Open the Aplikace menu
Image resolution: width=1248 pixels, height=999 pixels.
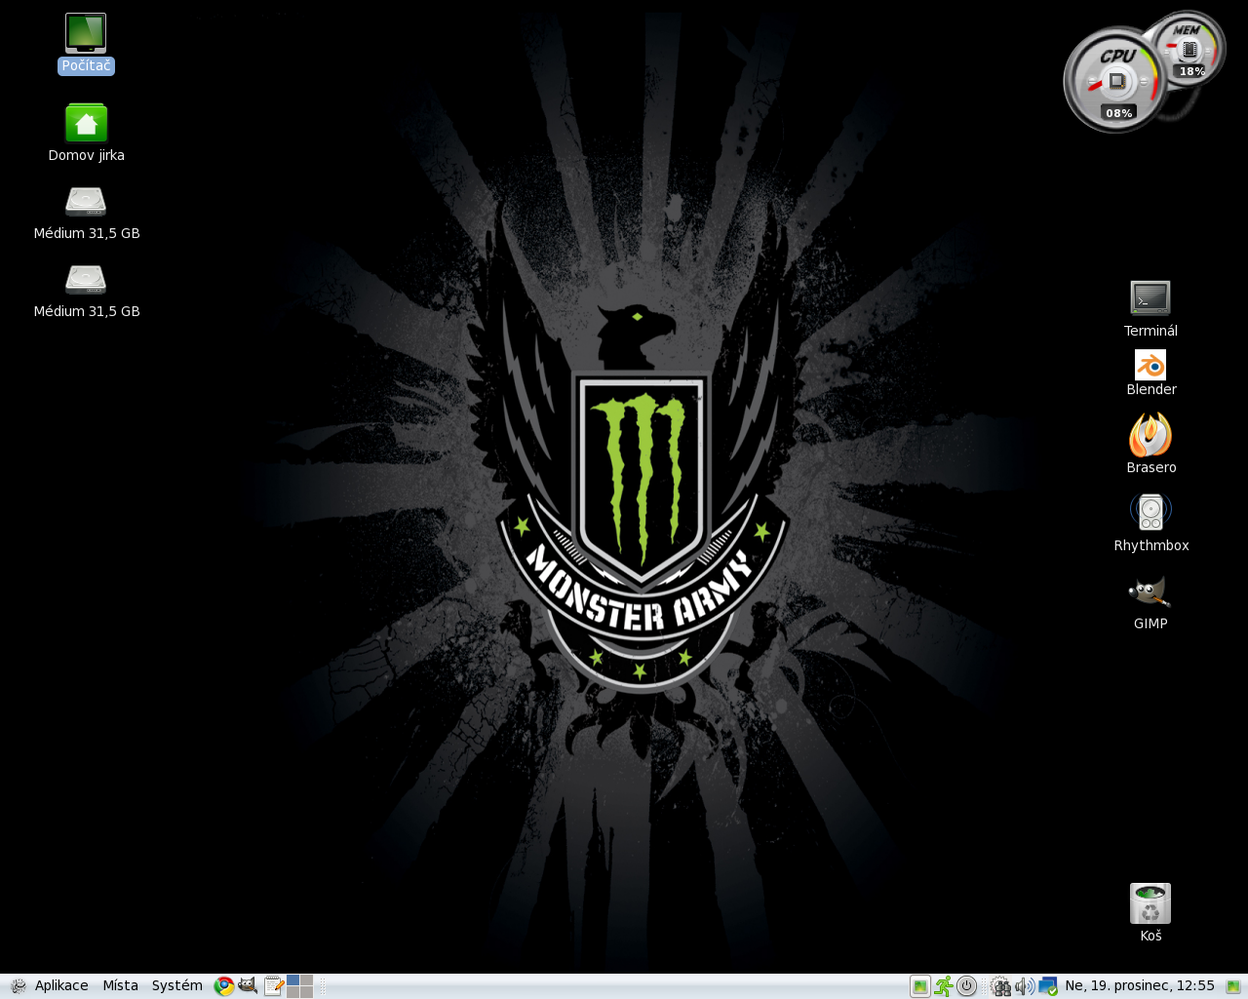[x=60, y=986]
